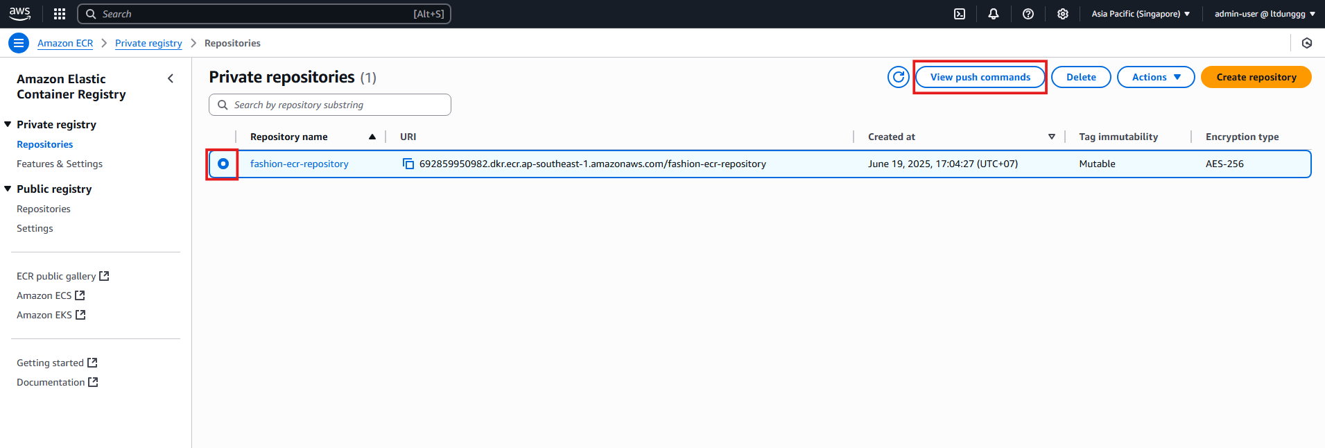
Task: Open Features & Settings
Action: click(60, 164)
